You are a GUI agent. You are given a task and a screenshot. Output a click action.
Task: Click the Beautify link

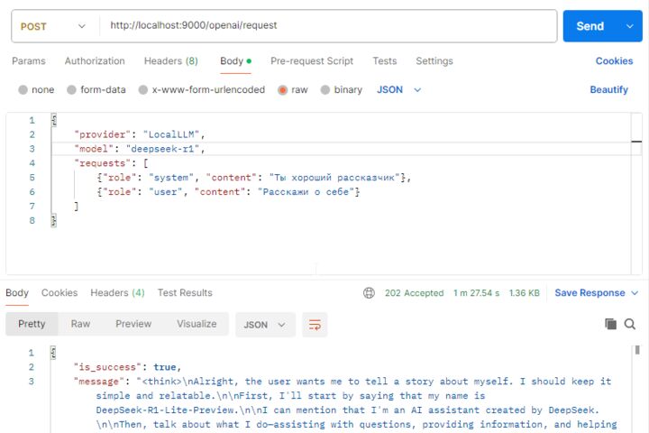coord(608,90)
